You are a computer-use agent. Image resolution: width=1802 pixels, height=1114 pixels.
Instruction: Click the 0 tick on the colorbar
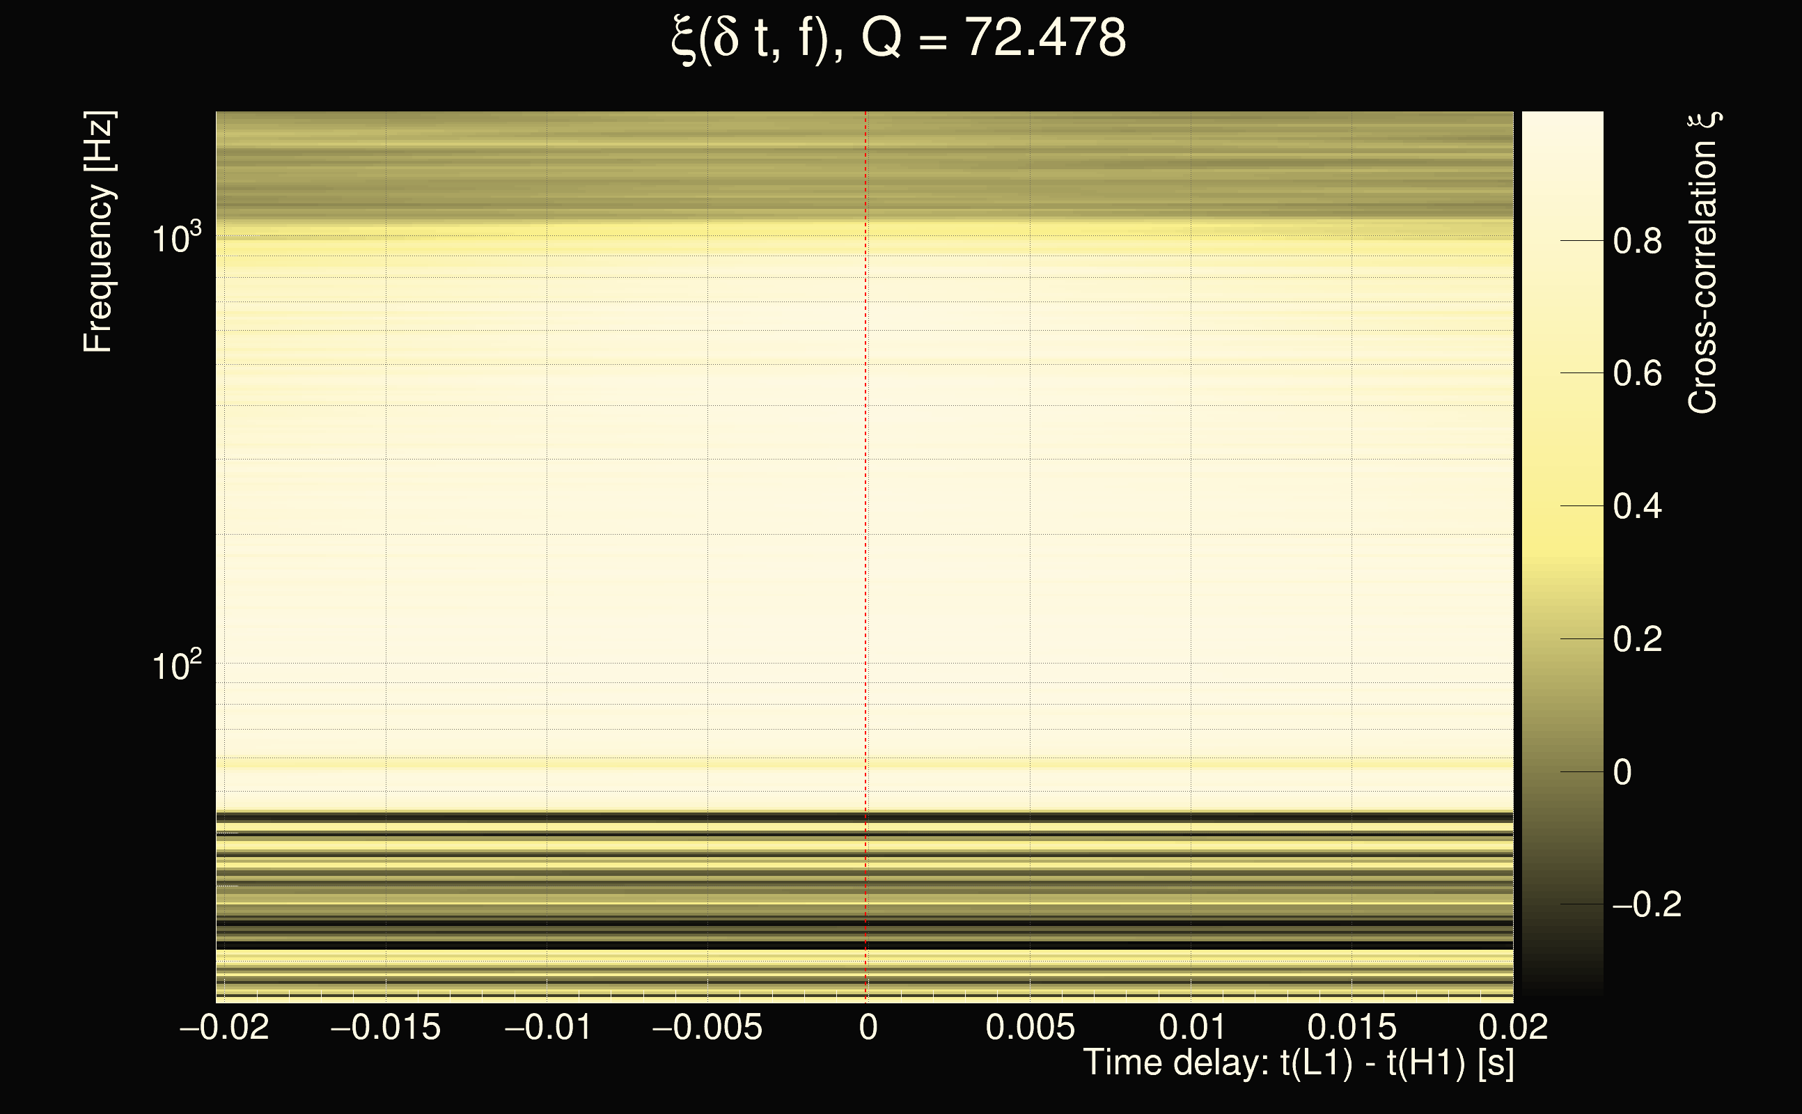tap(1622, 772)
